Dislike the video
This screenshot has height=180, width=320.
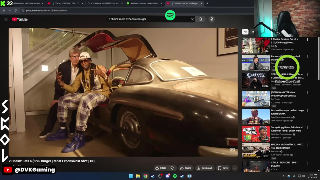172,168
